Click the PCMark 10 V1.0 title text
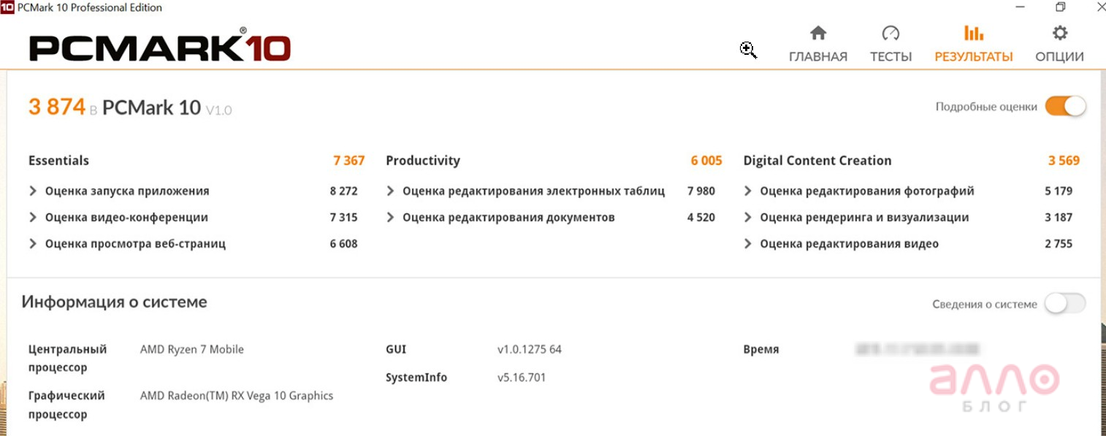 [x=167, y=108]
